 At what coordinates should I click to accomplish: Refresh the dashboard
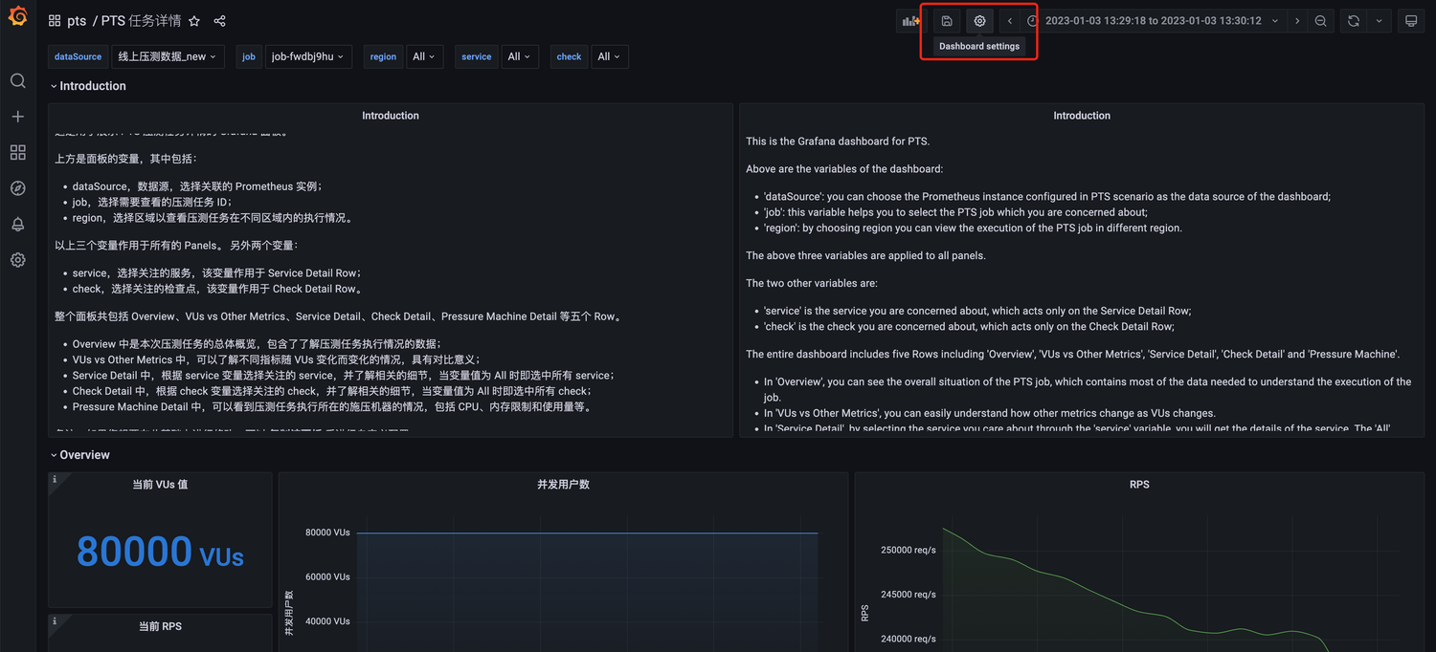(1354, 21)
